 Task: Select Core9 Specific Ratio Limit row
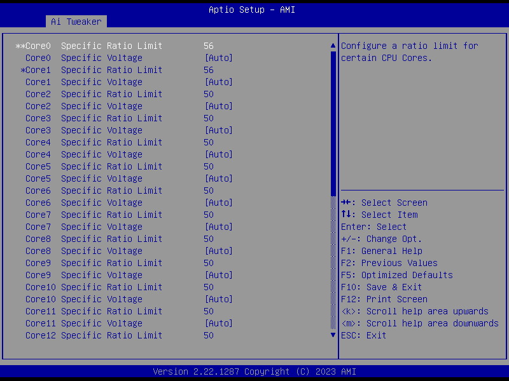pos(120,263)
